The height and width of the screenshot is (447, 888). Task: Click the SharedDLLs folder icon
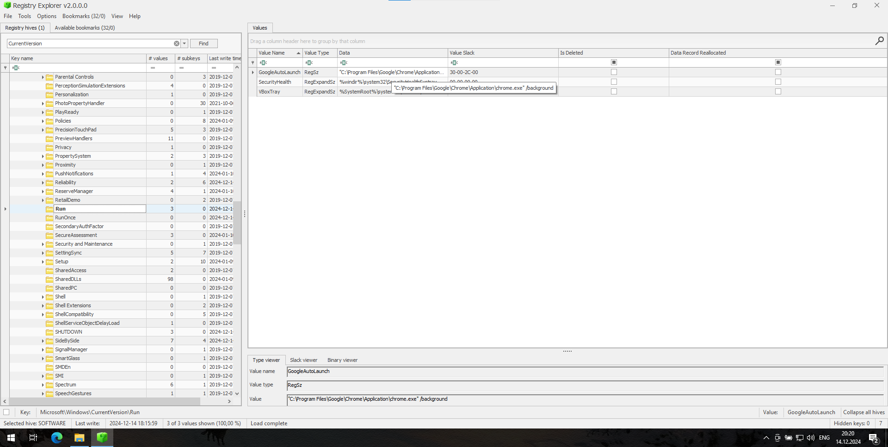click(50, 279)
